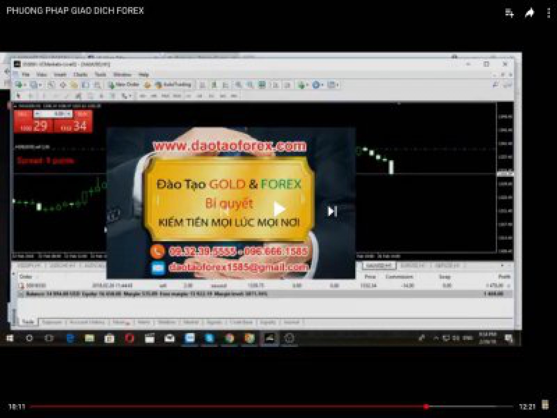Click the Tile Windows green grid icon
This screenshot has height=418, width=557.
(x=262, y=85)
